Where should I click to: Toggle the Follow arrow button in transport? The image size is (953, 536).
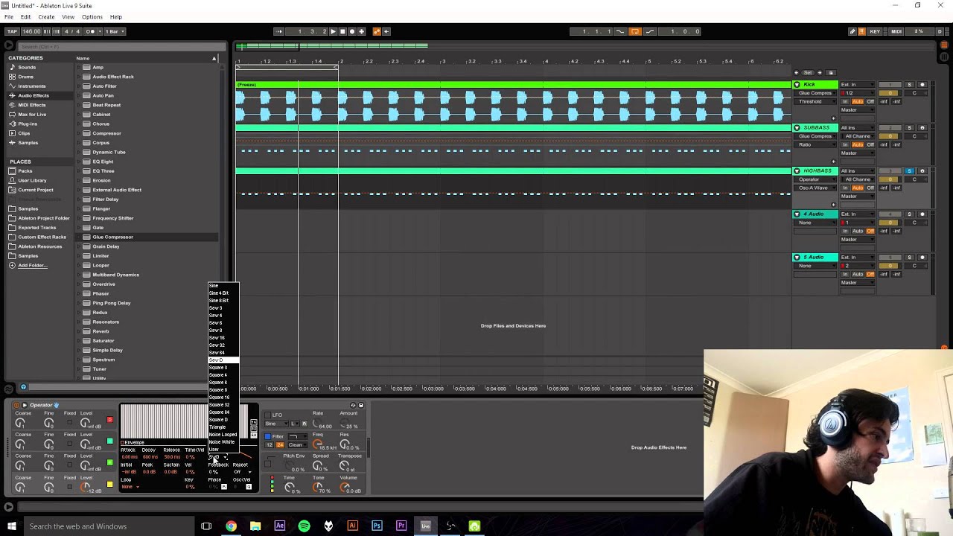(279, 31)
